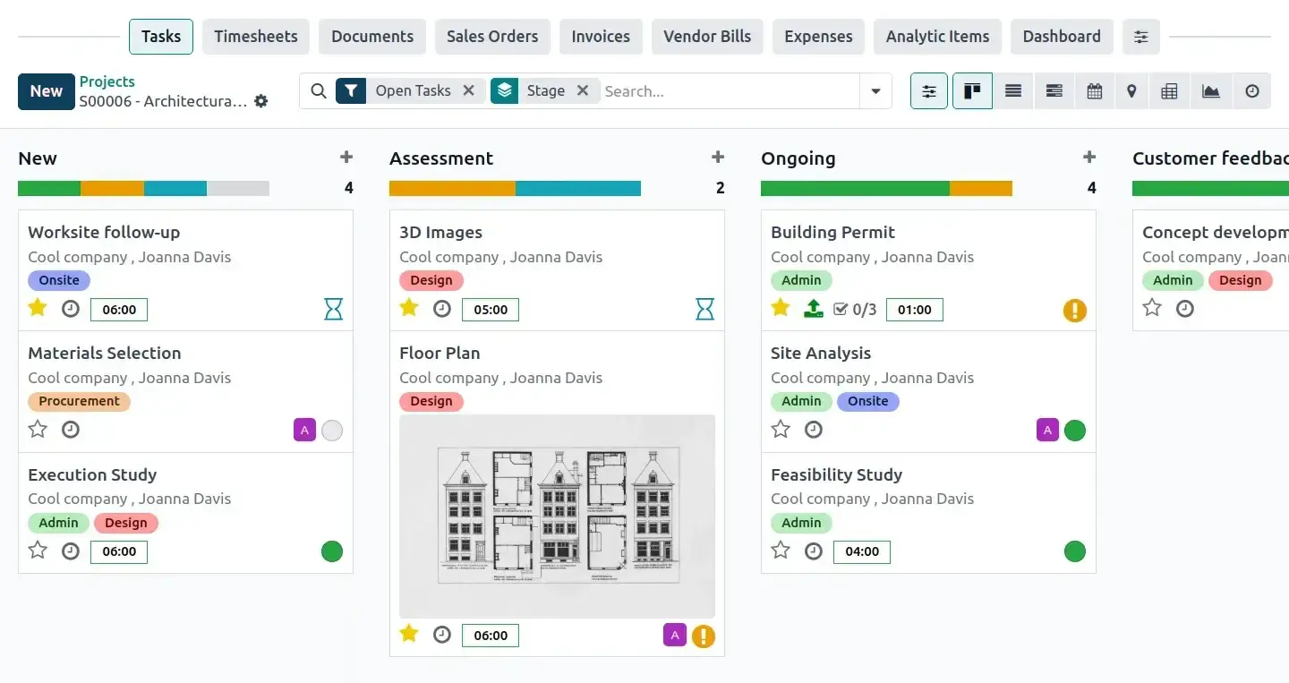Switch to the graph view icon

click(1210, 91)
